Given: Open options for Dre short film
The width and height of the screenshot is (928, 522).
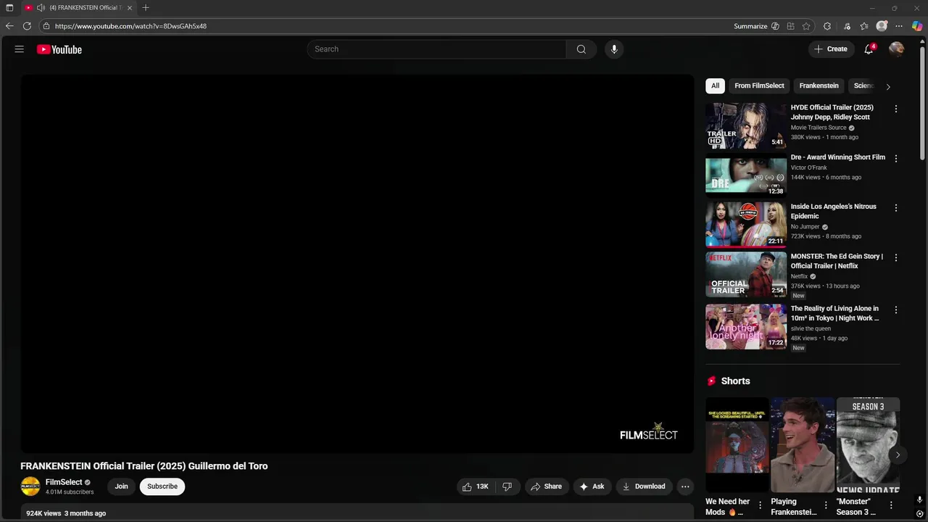Looking at the screenshot, I should 895,158.
